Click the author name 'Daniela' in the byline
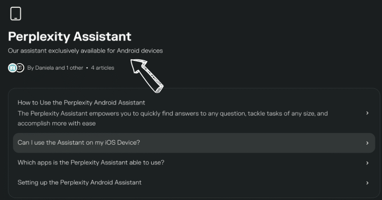 (x=44, y=68)
